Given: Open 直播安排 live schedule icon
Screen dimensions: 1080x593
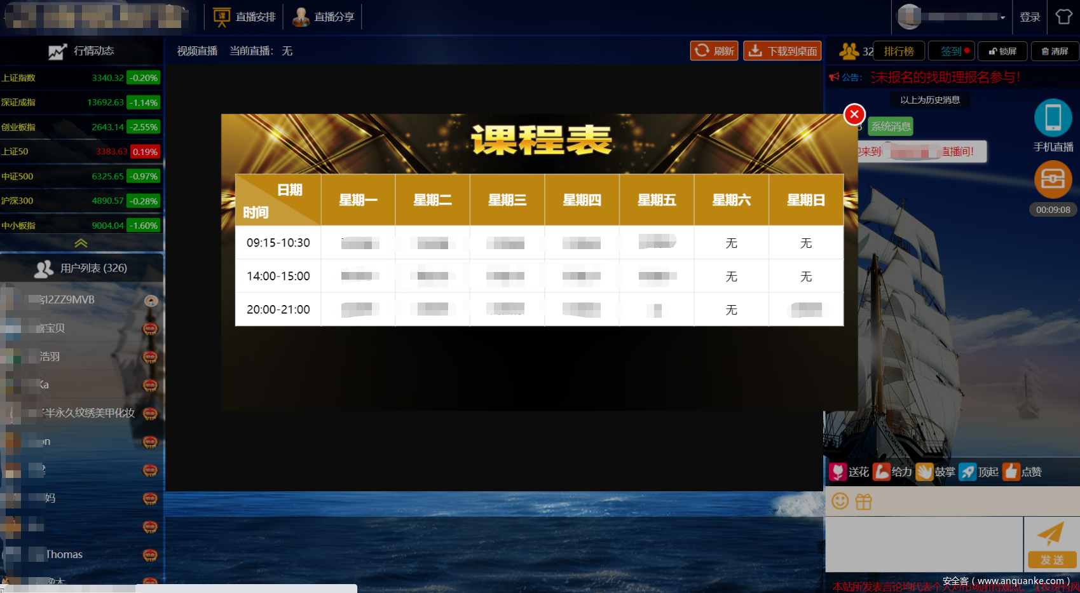Looking at the screenshot, I should 221,17.
